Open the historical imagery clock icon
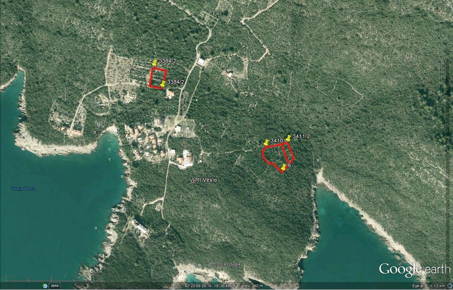Image resolution: width=453 pixels, height=290 pixels. pyautogui.click(x=45, y=286)
